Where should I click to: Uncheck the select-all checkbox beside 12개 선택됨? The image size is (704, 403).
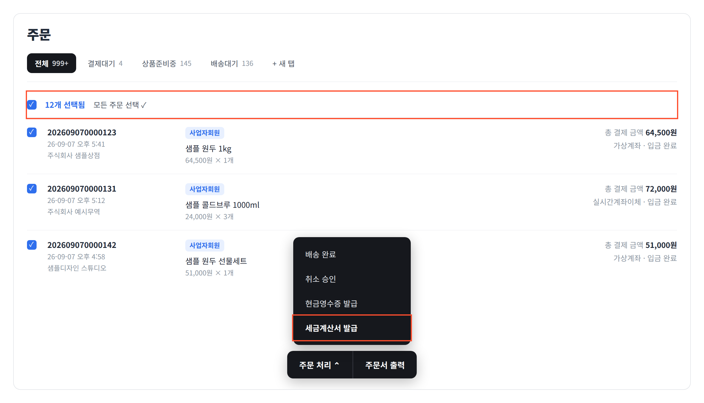click(x=32, y=105)
